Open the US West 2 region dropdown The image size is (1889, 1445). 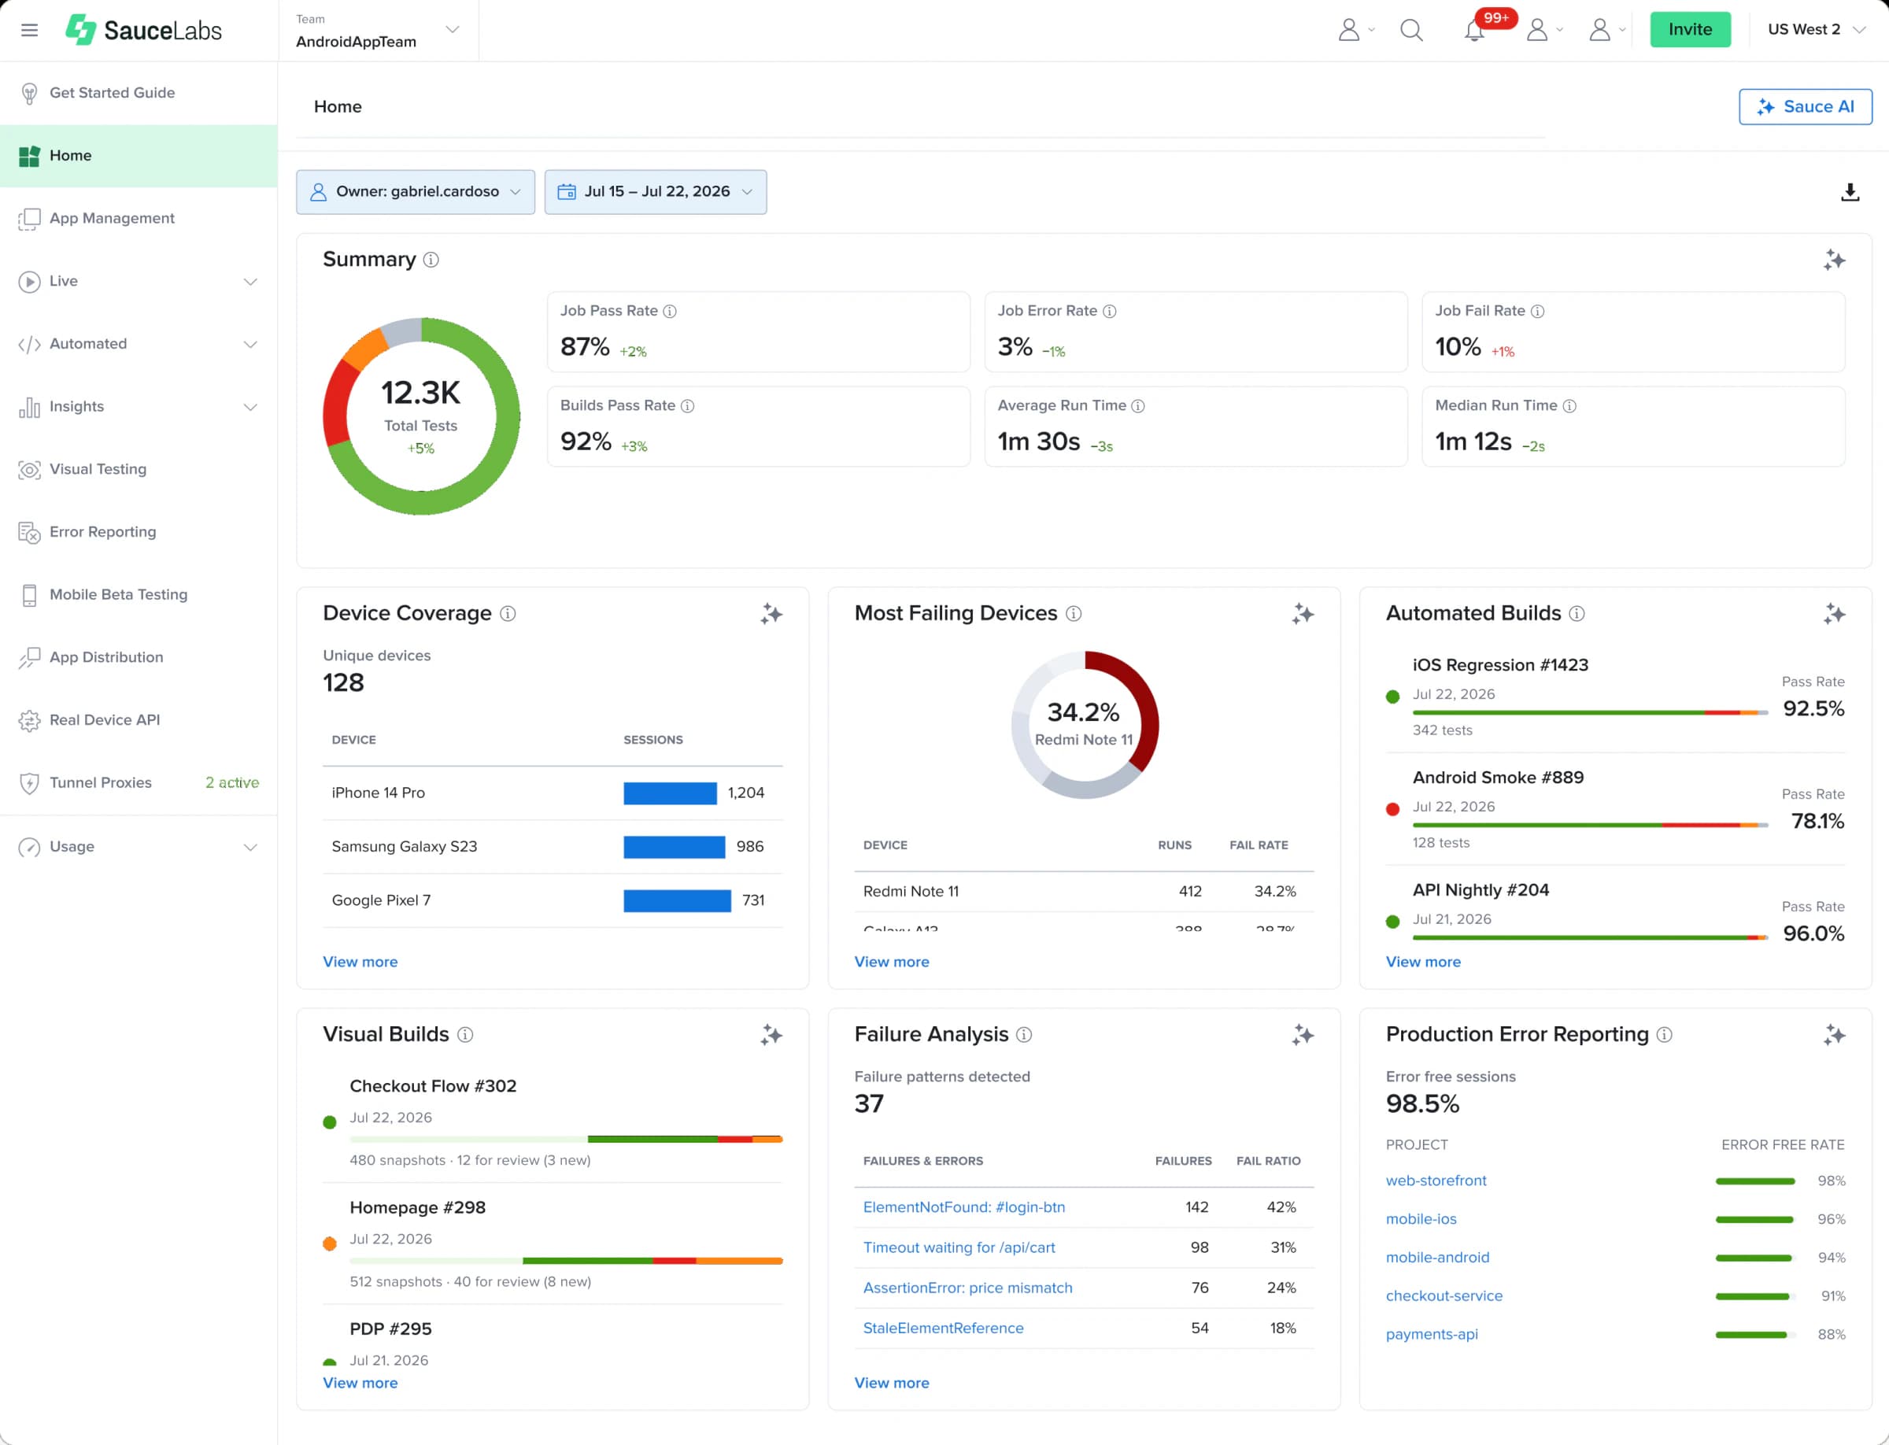pyautogui.click(x=1816, y=30)
